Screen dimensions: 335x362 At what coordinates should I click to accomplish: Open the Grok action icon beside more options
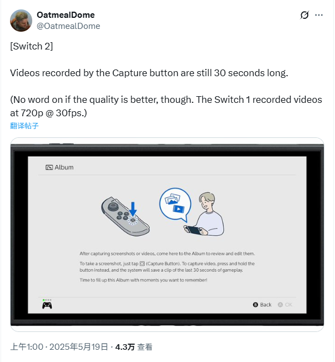(x=304, y=15)
